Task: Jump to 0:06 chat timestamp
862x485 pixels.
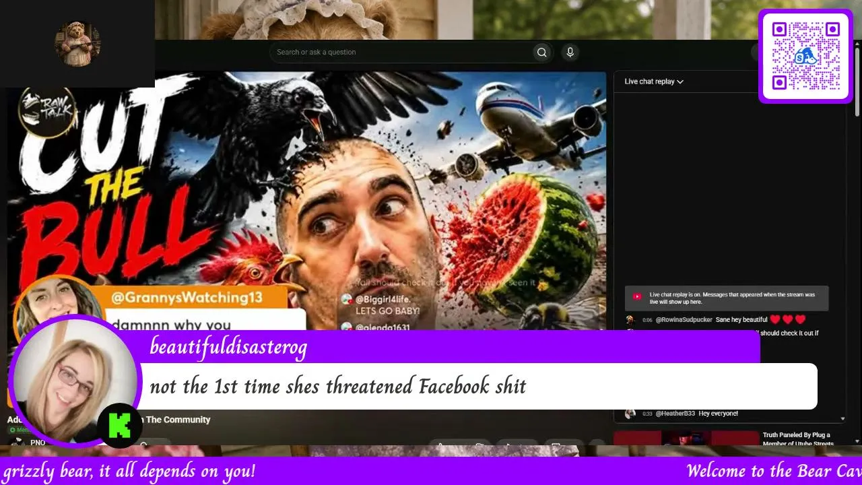Action: pos(647,320)
